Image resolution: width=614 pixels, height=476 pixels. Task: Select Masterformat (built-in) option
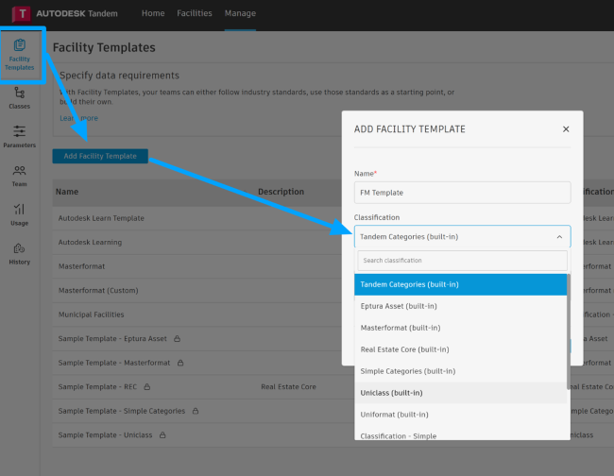461,328
